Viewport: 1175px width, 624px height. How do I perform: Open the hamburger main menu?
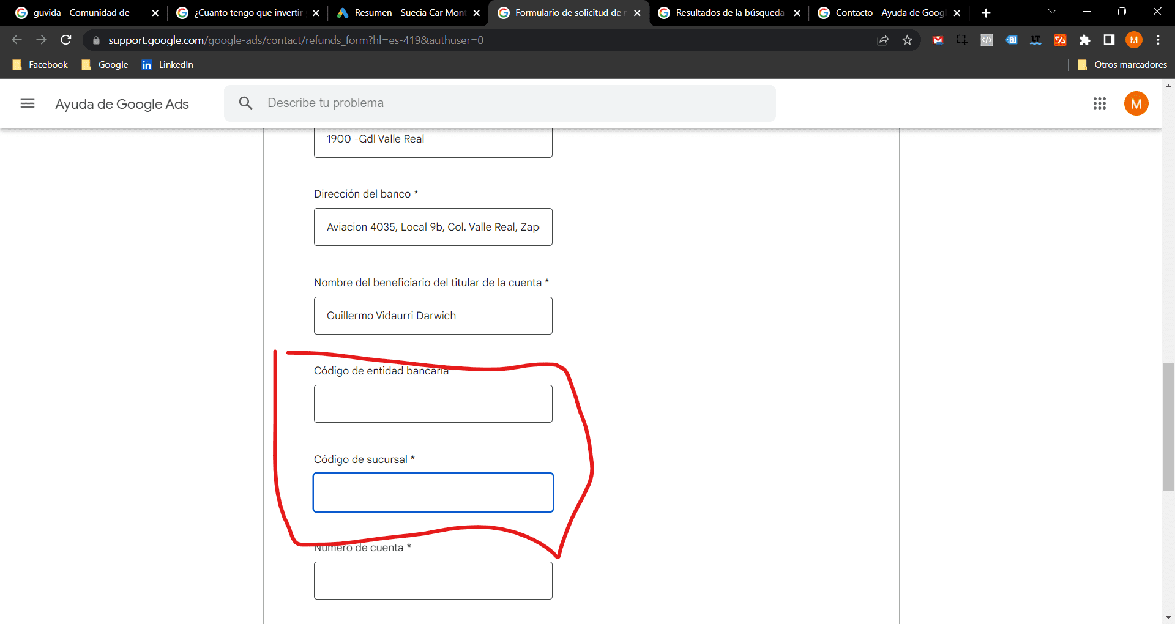[28, 103]
